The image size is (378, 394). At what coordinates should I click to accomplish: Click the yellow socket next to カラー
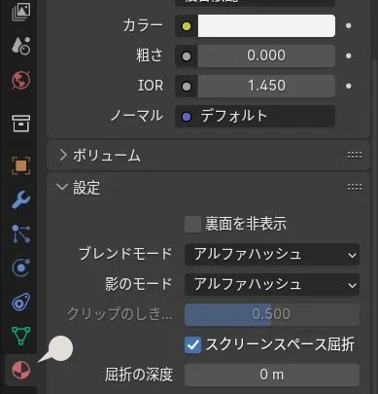[x=187, y=26]
